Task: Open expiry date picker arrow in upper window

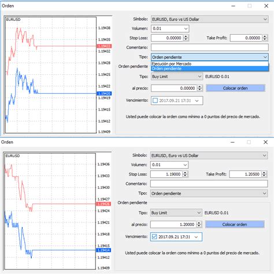Action: pos(197,101)
